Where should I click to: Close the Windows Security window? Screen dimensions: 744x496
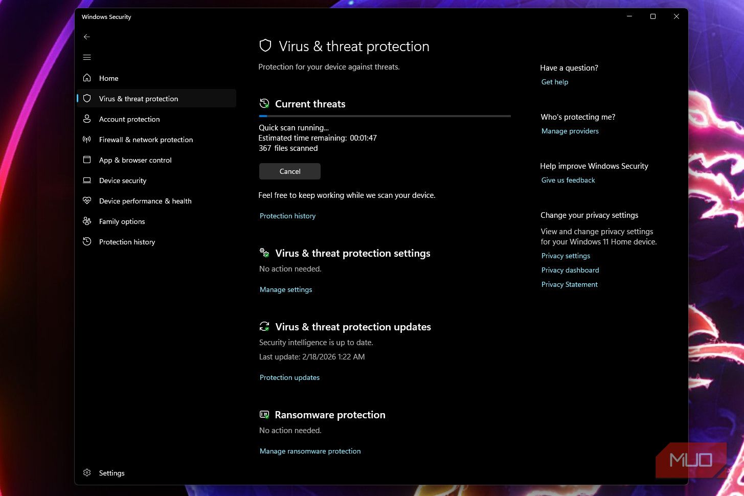coord(677,16)
